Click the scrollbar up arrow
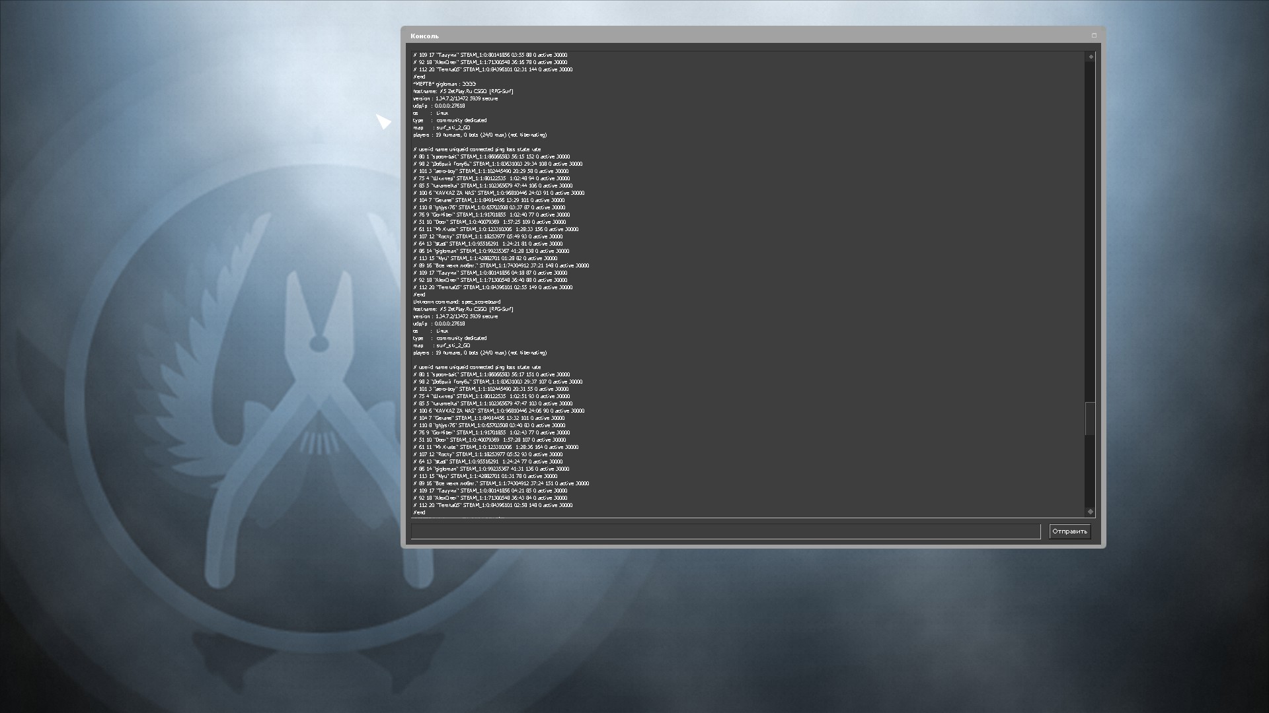The width and height of the screenshot is (1269, 713). click(x=1091, y=57)
